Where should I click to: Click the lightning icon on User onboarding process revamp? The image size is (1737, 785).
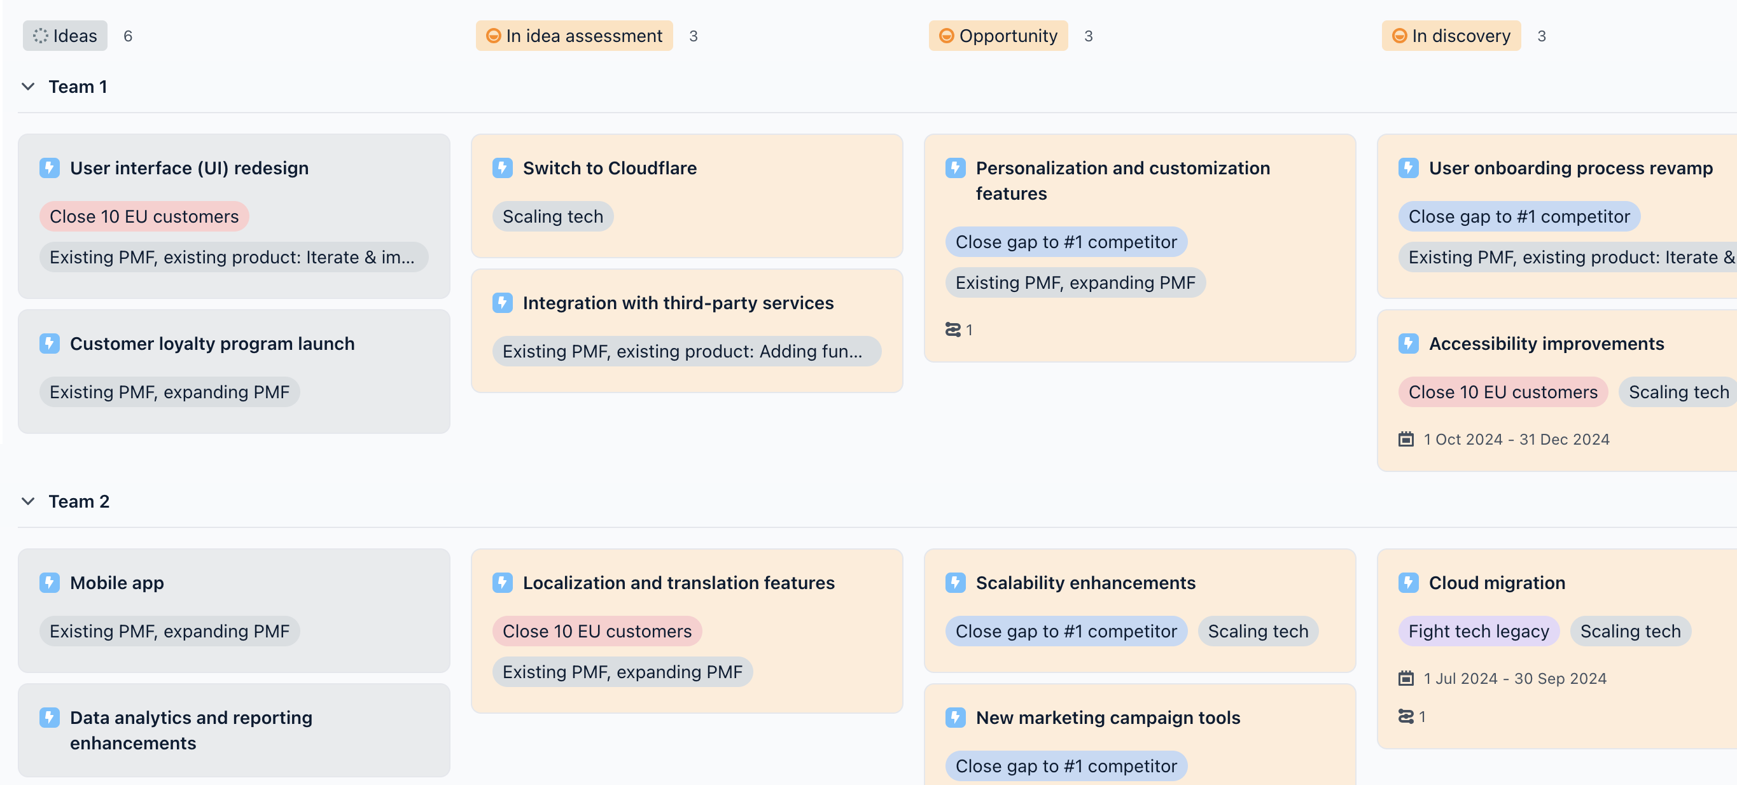[1408, 168]
